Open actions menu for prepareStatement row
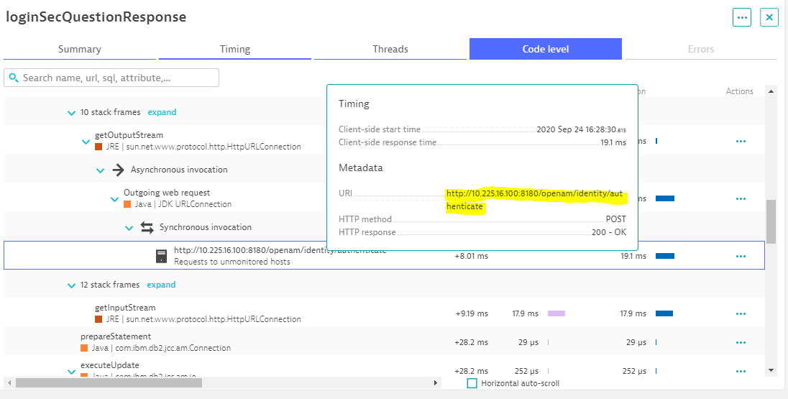Viewport: 788px width, 399px height. click(741, 342)
